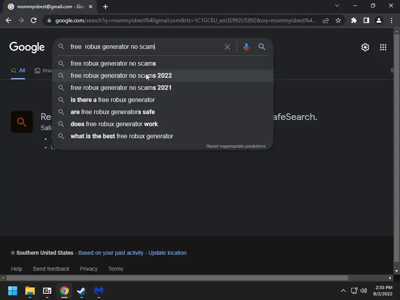Click the Google logo

pyautogui.click(x=27, y=47)
